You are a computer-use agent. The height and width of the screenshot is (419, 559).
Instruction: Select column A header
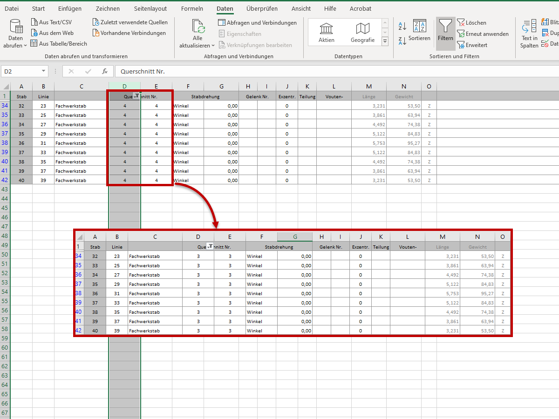point(21,87)
